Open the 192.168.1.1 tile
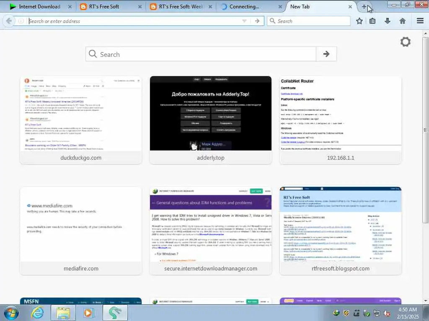Image resolution: width=429 pixels, height=321 pixels. click(340, 120)
